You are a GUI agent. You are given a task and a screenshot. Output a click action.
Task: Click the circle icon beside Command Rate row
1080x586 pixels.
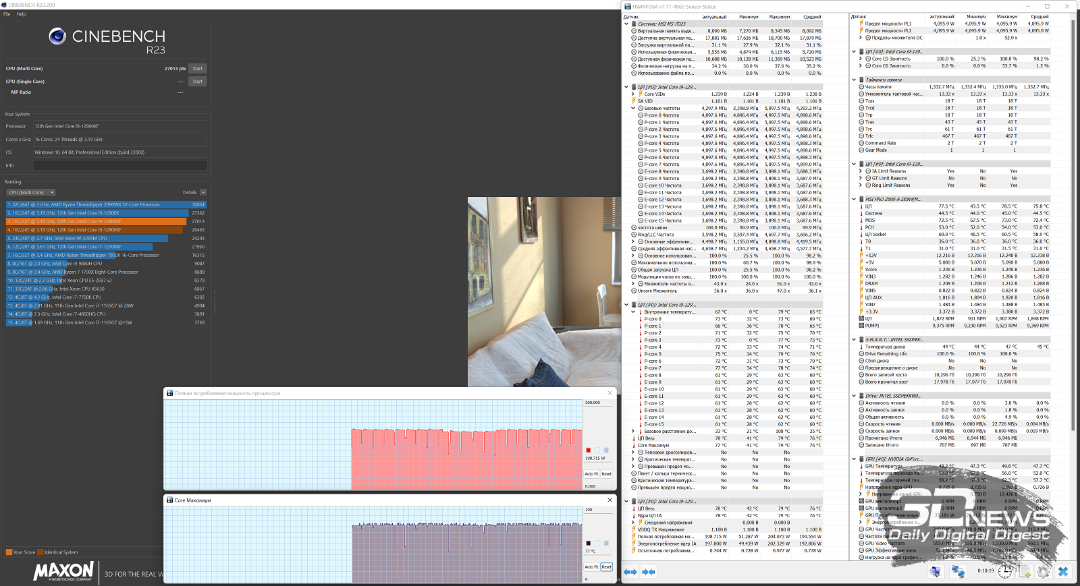[861, 143]
